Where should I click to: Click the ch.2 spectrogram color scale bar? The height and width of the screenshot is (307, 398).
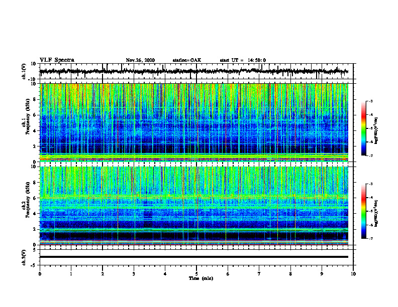point(364,211)
